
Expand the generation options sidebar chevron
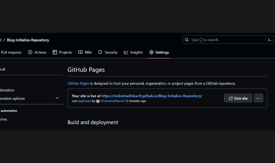coord(57,98)
